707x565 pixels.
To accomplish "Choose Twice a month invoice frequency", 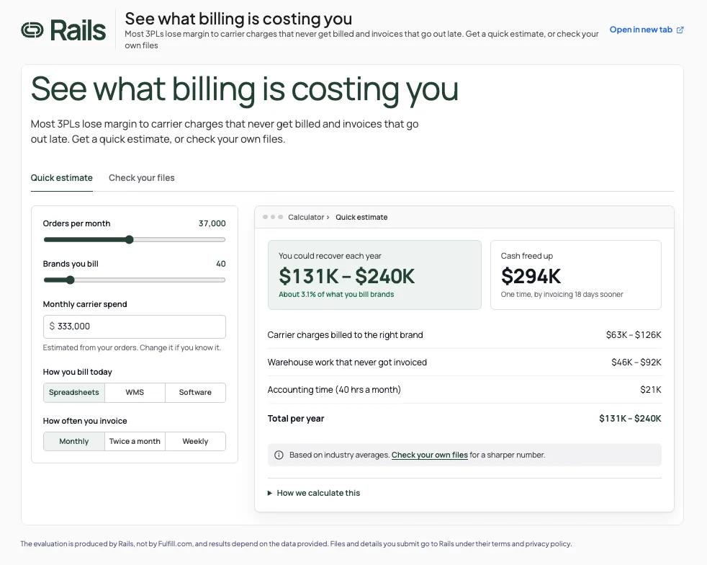I will pyautogui.click(x=135, y=441).
